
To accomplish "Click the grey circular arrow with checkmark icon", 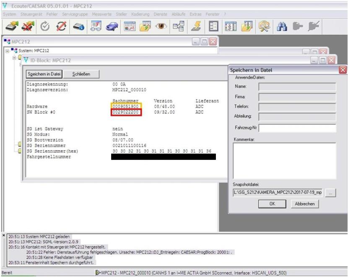I will tap(45, 27).
